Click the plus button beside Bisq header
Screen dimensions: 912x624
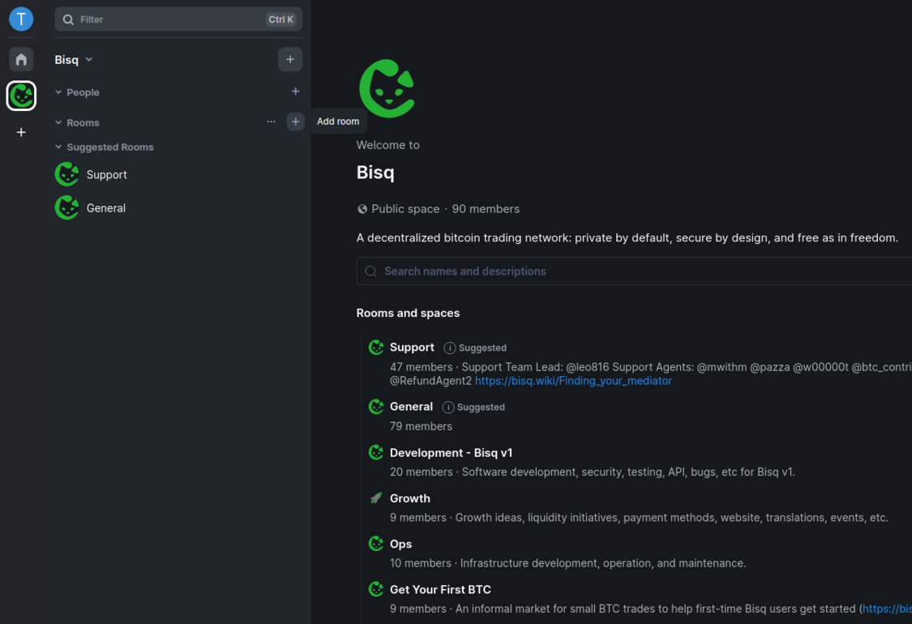tap(290, 59)
